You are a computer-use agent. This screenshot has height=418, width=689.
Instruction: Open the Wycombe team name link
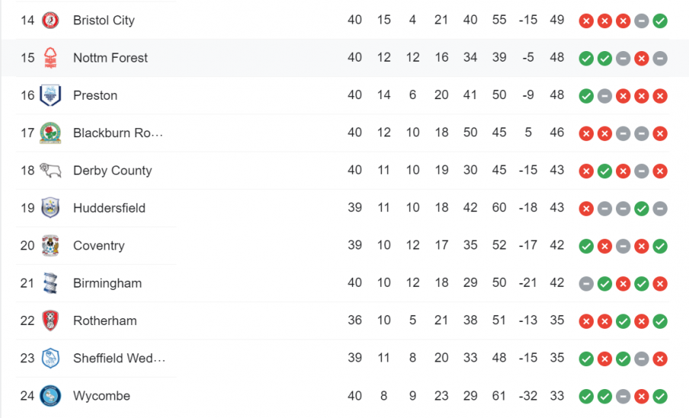tap(101, 396)
